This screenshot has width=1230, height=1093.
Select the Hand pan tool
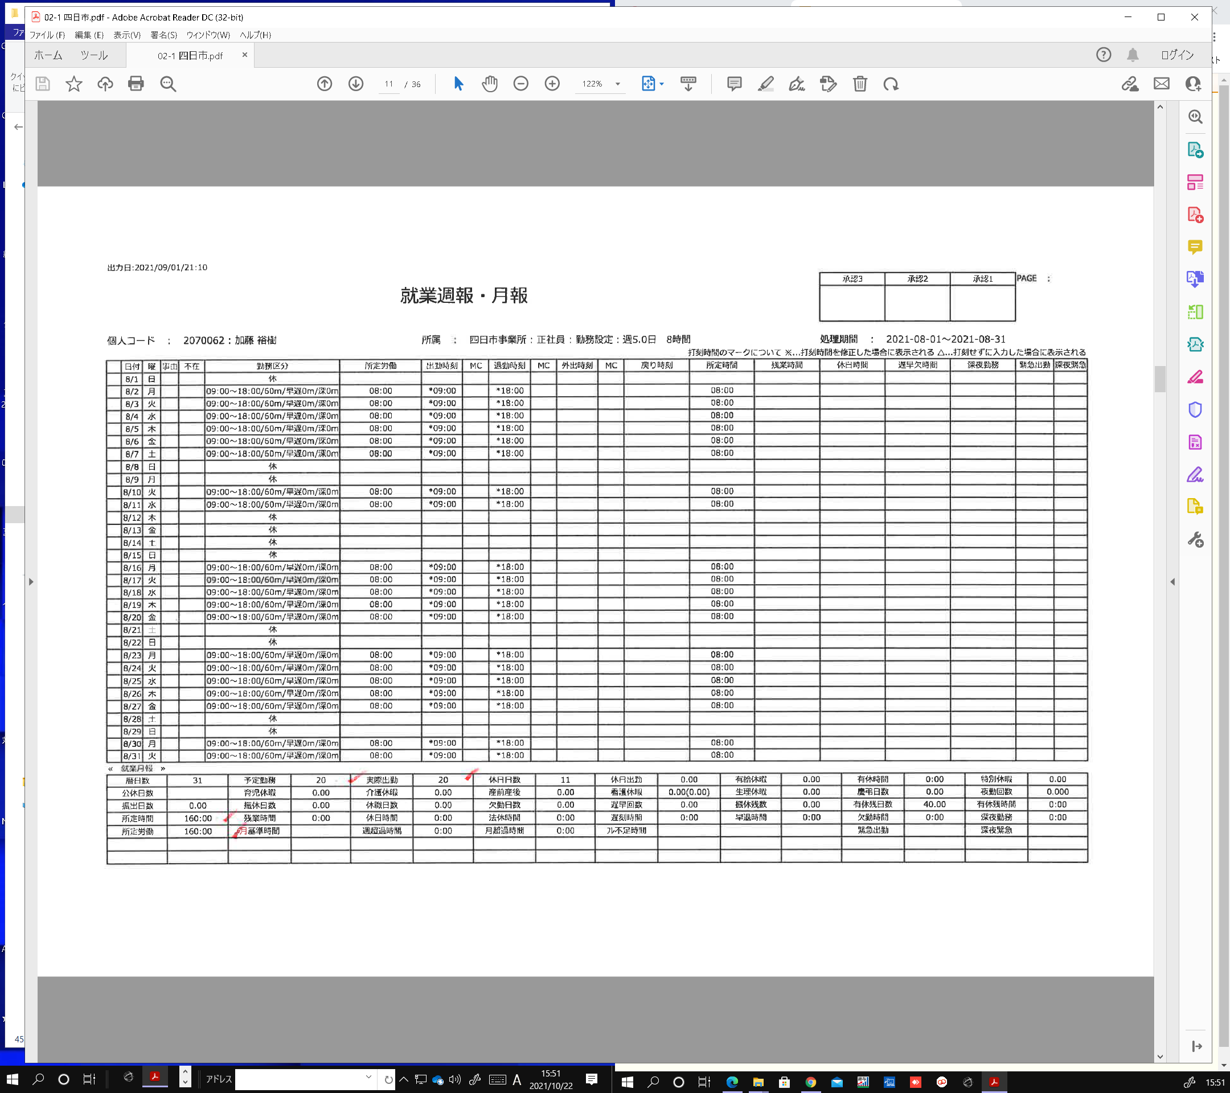(x=490, y=84)
